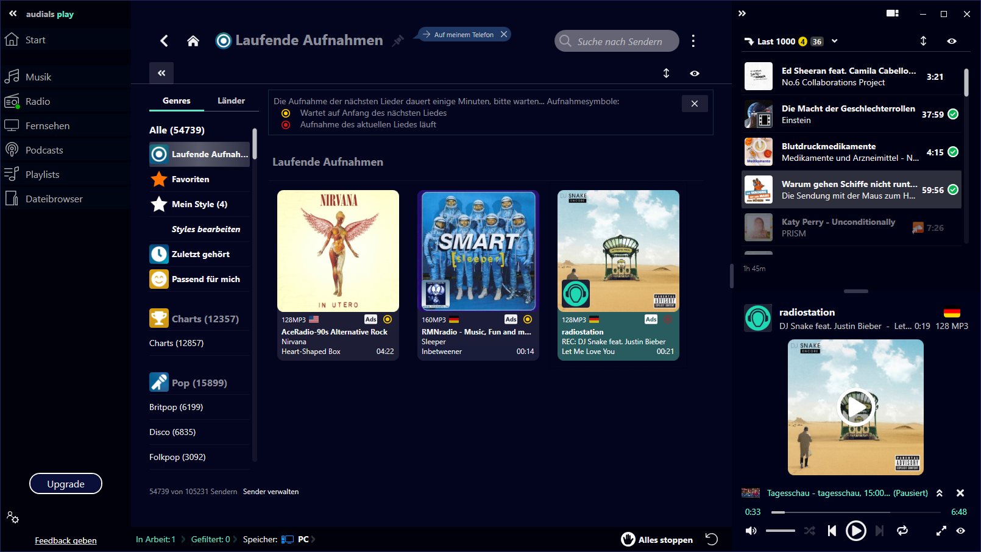The image size is (981, 552).
Task: Toggle sort order in playlist panel
Action: (923, 41)
